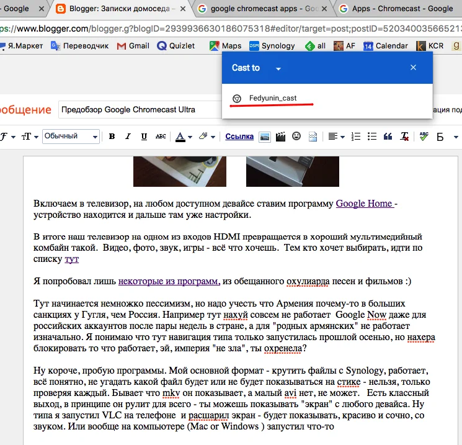Select Fedyunin_cast as the cast device
462x445 pixels.
click(273, 98)
